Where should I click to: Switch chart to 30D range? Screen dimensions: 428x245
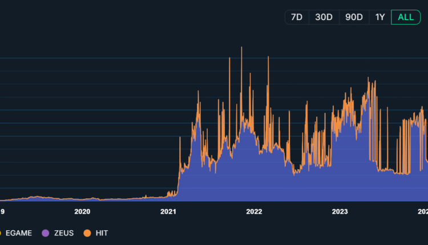(324, 17)
